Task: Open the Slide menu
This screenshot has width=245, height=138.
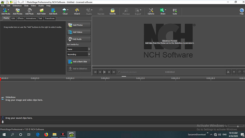Action: pos(26,6)
